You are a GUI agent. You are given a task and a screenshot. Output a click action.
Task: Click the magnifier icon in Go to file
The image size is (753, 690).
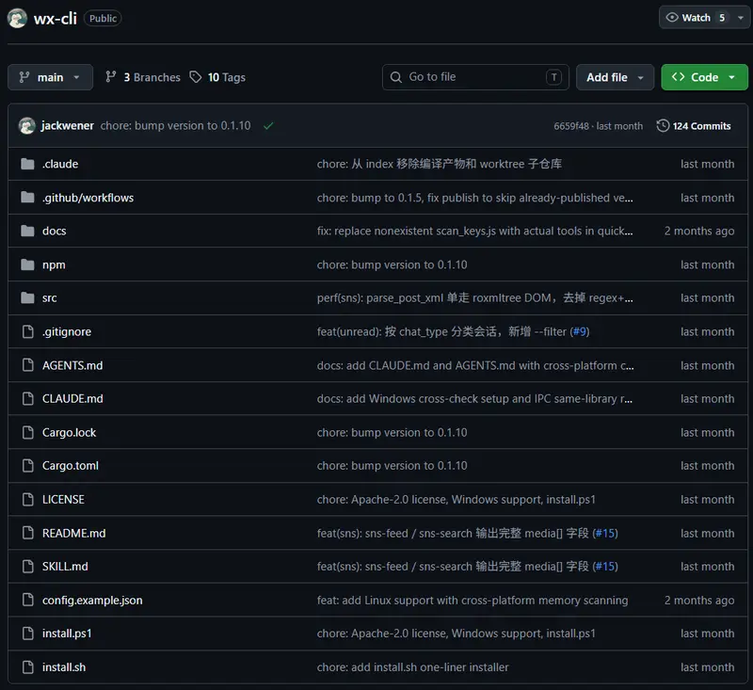(x=395, y=77)
